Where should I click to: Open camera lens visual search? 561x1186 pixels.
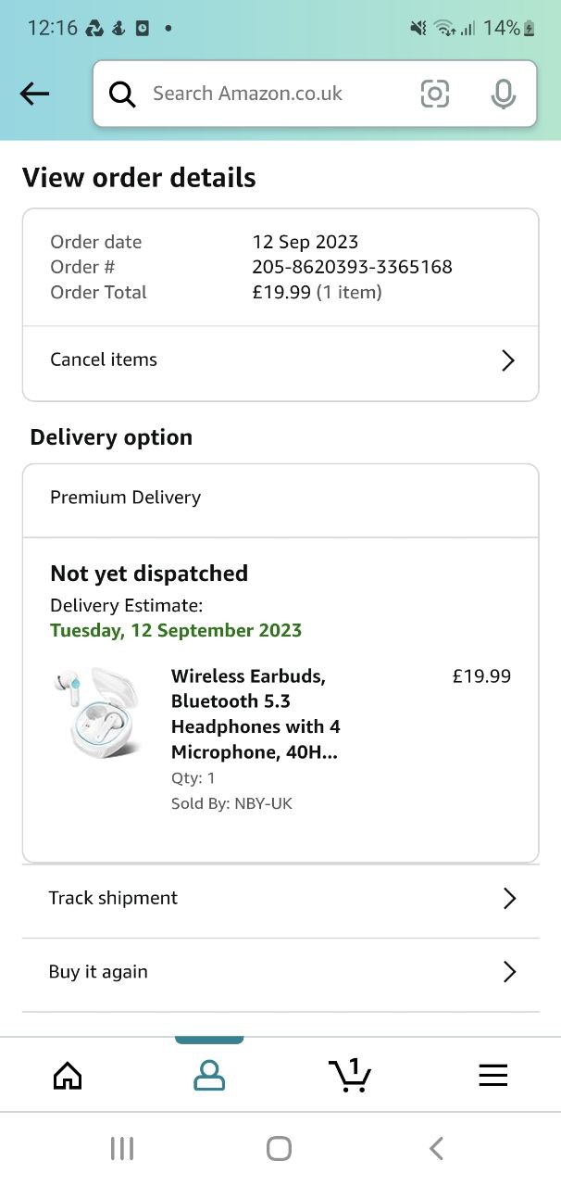pos(434,94)
